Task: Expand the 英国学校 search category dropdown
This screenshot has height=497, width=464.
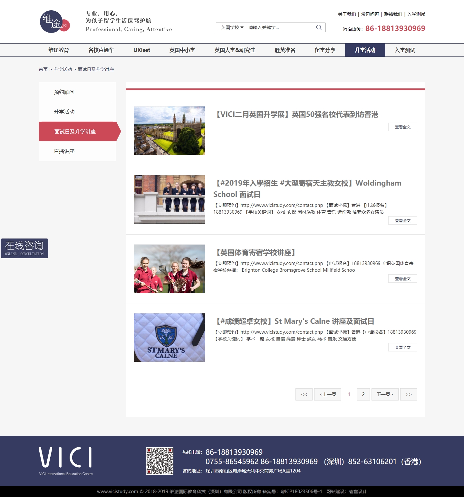Action: [231, 27]
